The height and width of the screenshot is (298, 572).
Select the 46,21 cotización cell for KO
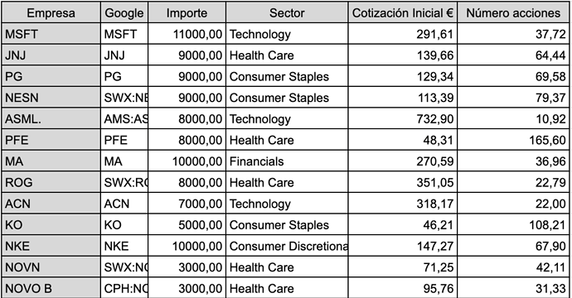403,225
